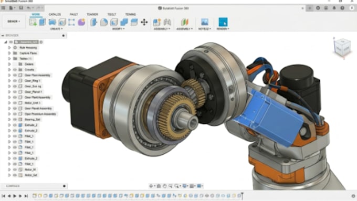Toggle visibility of Motor_M

pos(15,170)
